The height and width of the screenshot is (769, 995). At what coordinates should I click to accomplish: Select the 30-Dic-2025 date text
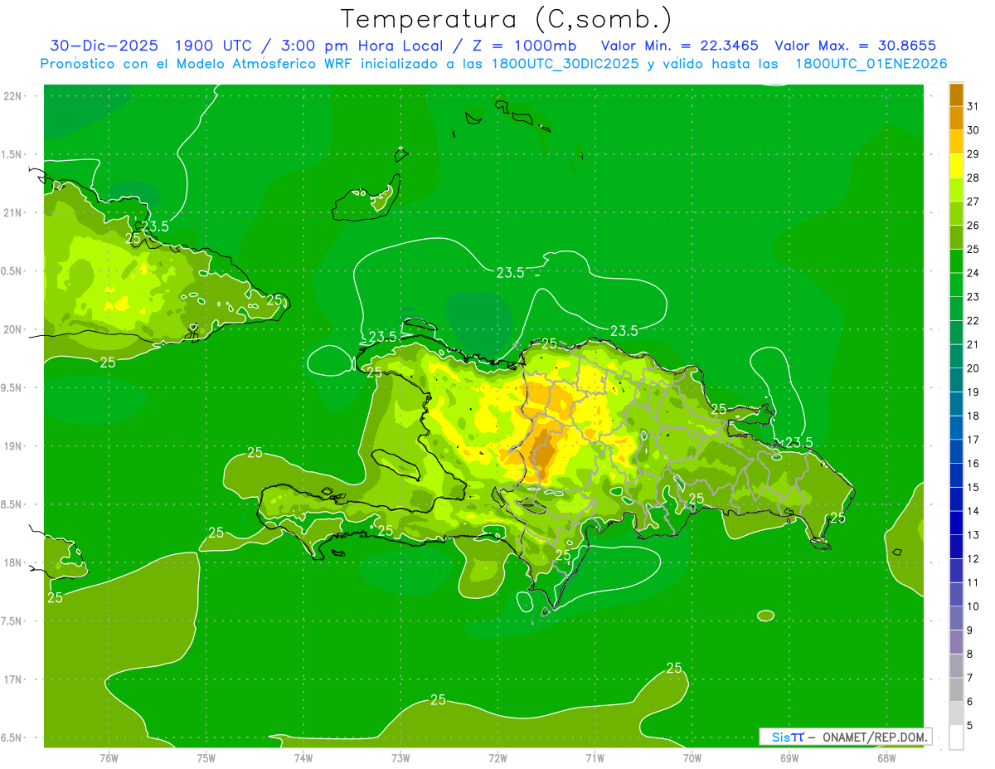click(104, 46)
